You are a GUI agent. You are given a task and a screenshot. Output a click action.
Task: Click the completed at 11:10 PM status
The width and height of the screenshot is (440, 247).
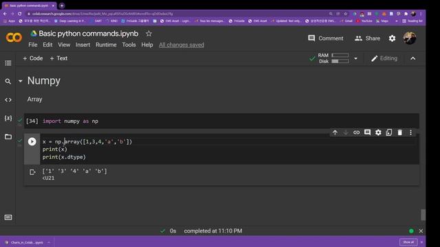(213, 231)
